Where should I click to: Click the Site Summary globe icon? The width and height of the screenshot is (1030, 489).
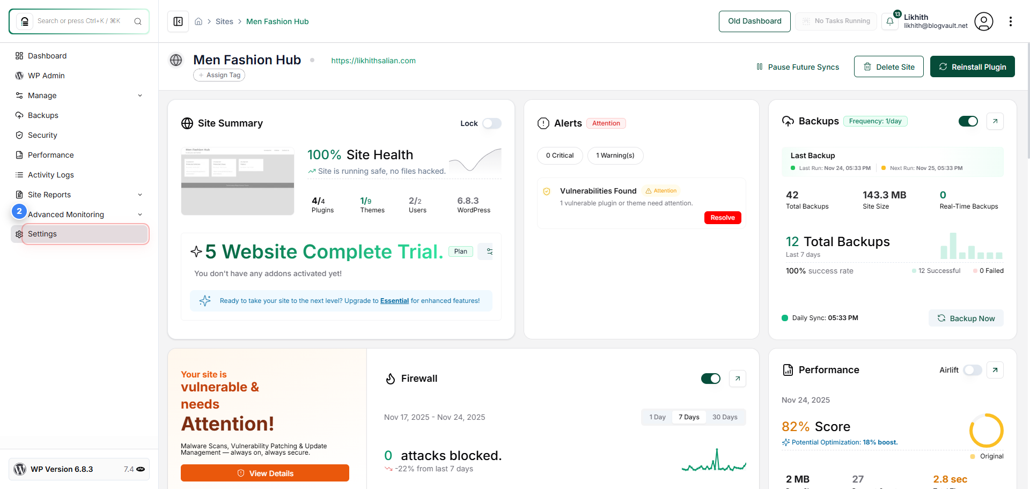(x=187, y=123)
